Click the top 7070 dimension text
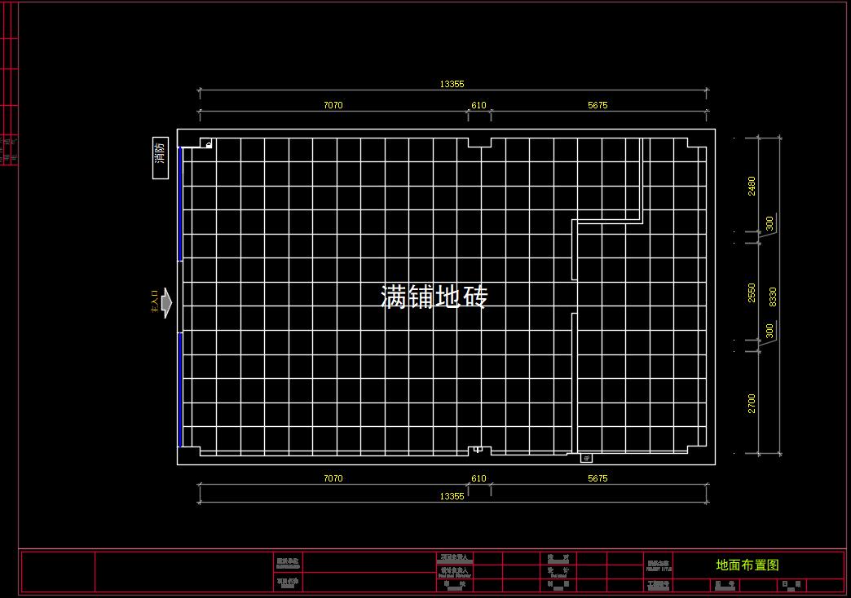Viewport: 851px width, 598px height. coord(333,105)
